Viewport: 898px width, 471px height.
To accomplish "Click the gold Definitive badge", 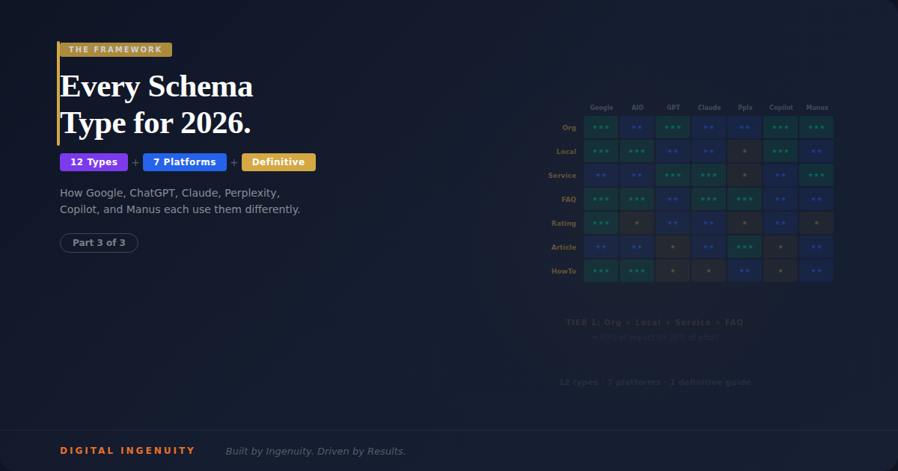I will [278, 162].
